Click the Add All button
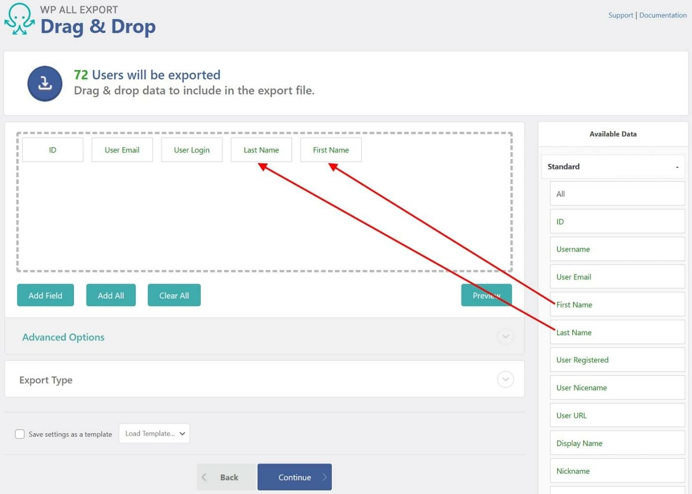This screenshot has height=494, width=692. click(x=111, y=295)
